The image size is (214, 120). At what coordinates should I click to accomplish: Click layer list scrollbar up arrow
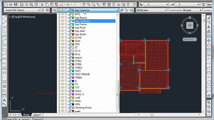coord(118,14)
